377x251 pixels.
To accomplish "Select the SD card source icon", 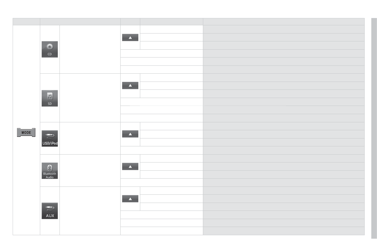I will coord(50,98).
